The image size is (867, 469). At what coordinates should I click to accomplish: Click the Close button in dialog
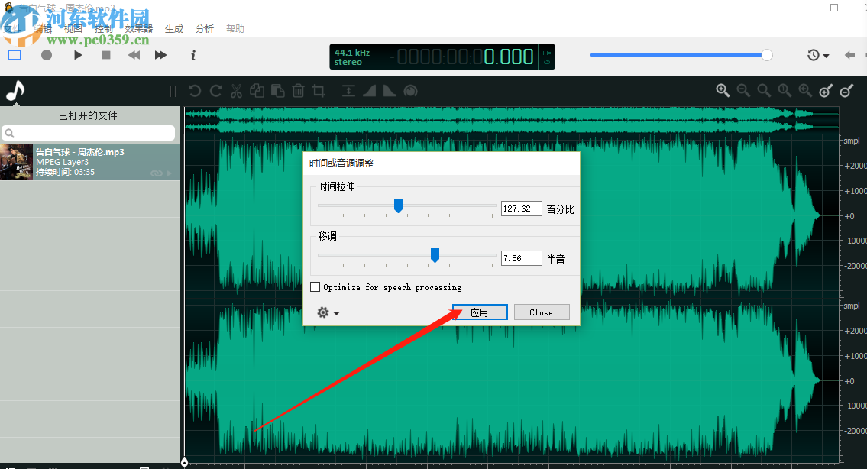pos(542,312)
